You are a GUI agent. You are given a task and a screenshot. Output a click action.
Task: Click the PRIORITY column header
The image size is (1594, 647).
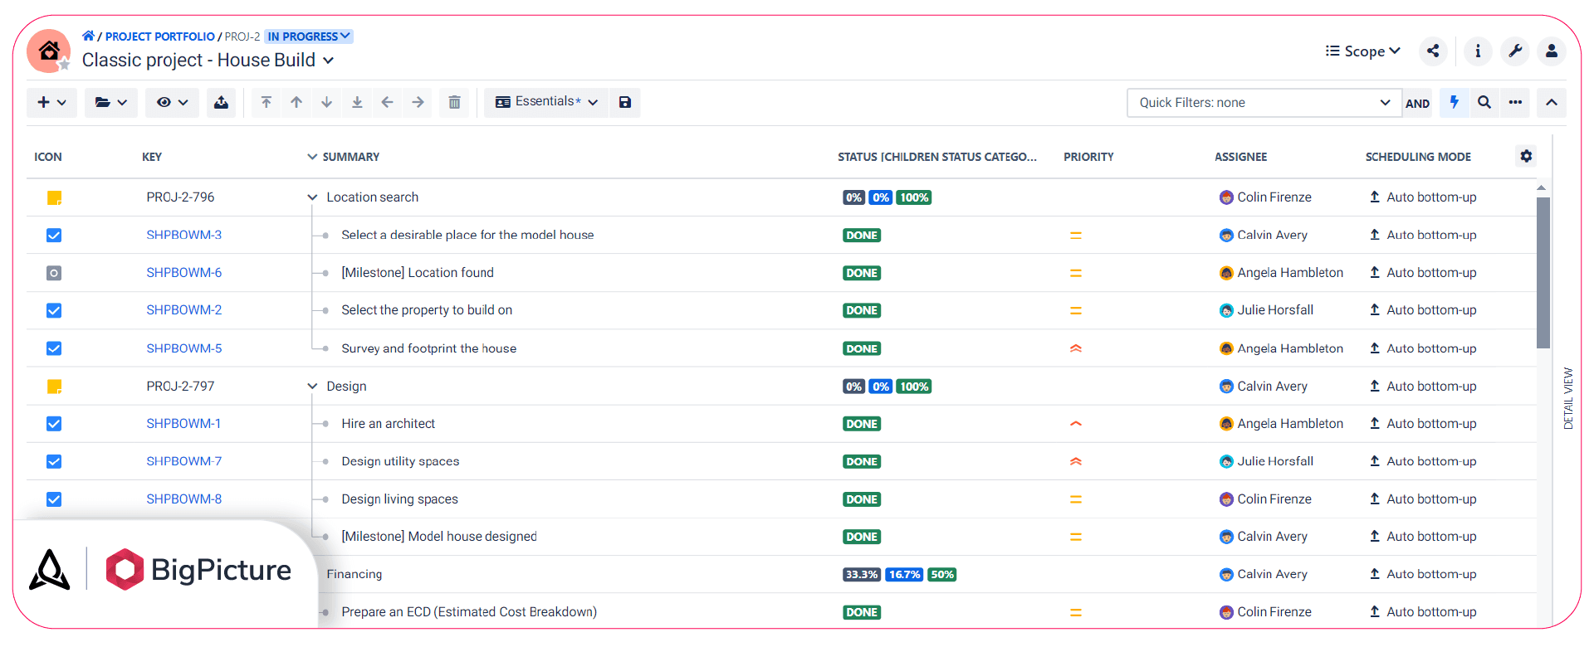tap(1088, 157)
